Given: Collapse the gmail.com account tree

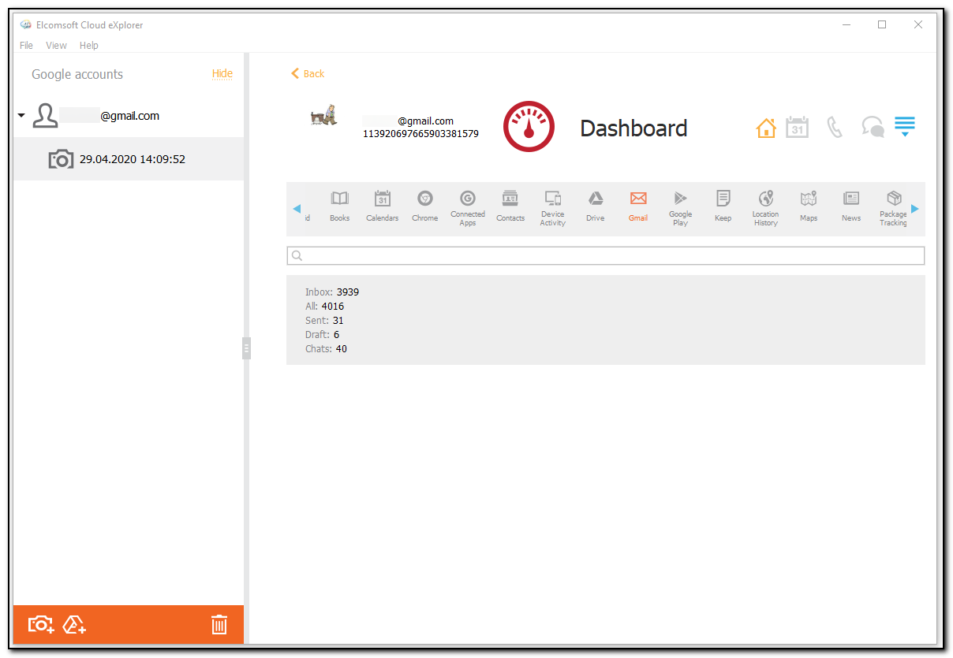Looking at the screenshot, I should click(x=21, y=114).
